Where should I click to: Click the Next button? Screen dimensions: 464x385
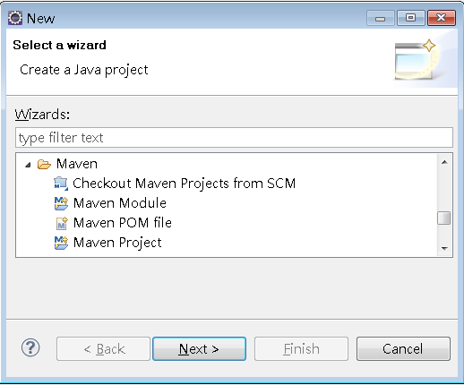click(199, 349)
